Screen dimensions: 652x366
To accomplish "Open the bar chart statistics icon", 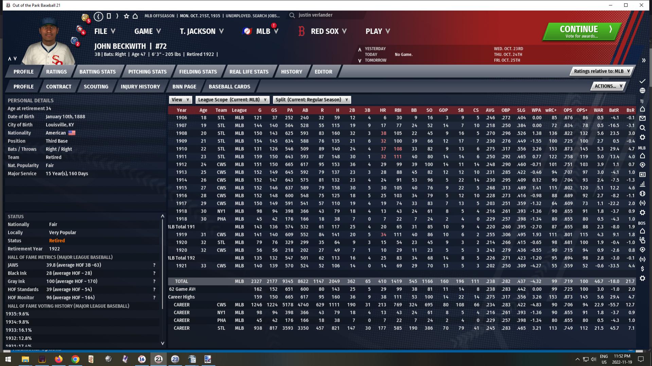I will click(642, 184).
